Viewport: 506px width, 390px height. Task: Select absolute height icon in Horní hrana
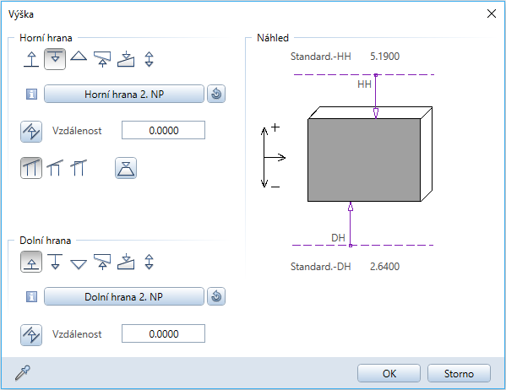[x=31, y=59]
